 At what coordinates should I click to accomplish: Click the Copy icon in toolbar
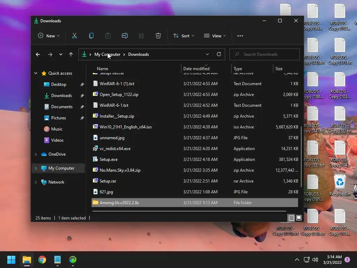[91, 36]
